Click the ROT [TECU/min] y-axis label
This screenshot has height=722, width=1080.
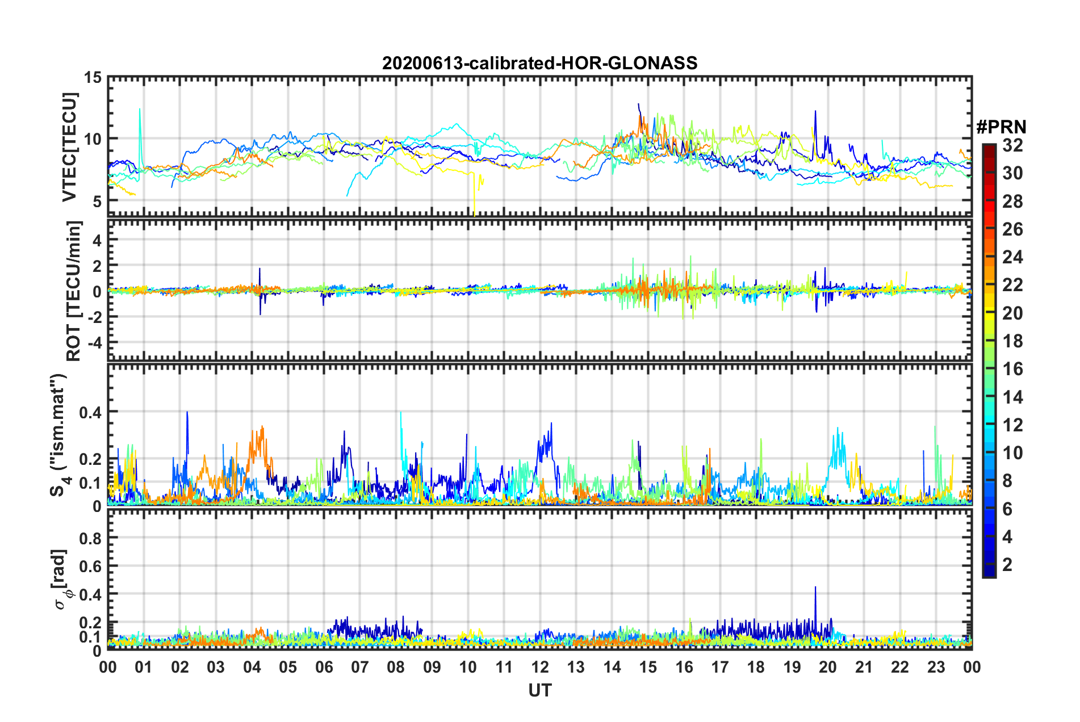point(73,291)
